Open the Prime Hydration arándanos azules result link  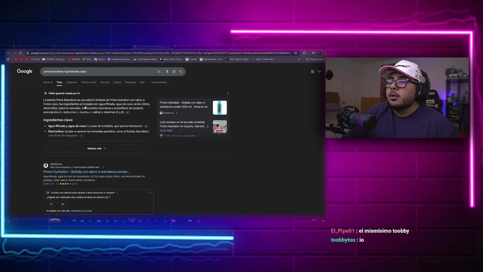tap(87, 172)
